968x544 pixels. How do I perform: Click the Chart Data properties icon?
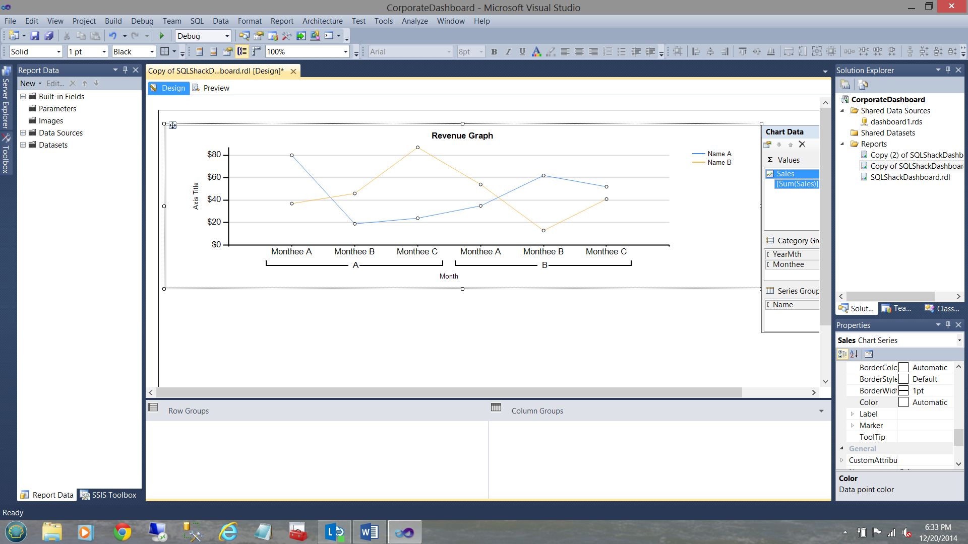point(767,145)
